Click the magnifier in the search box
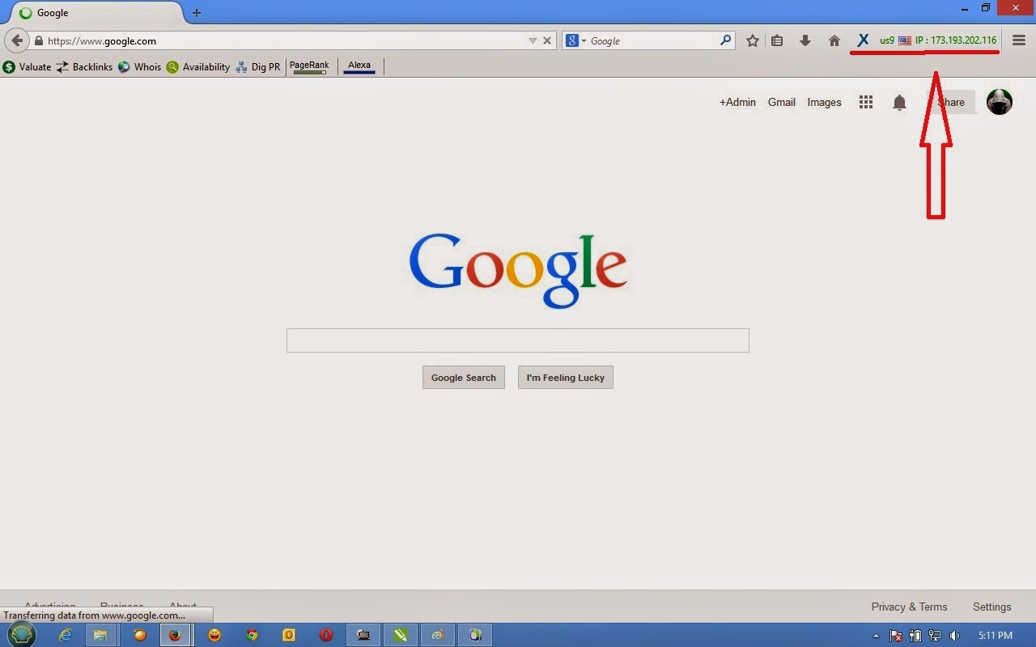The image size is (1036, 647). pyautogui.click(x=725, y=40)
